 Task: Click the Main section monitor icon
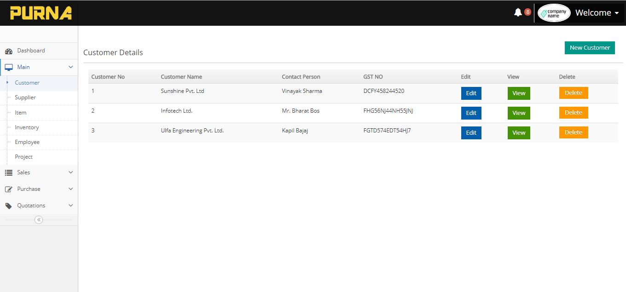8,67
